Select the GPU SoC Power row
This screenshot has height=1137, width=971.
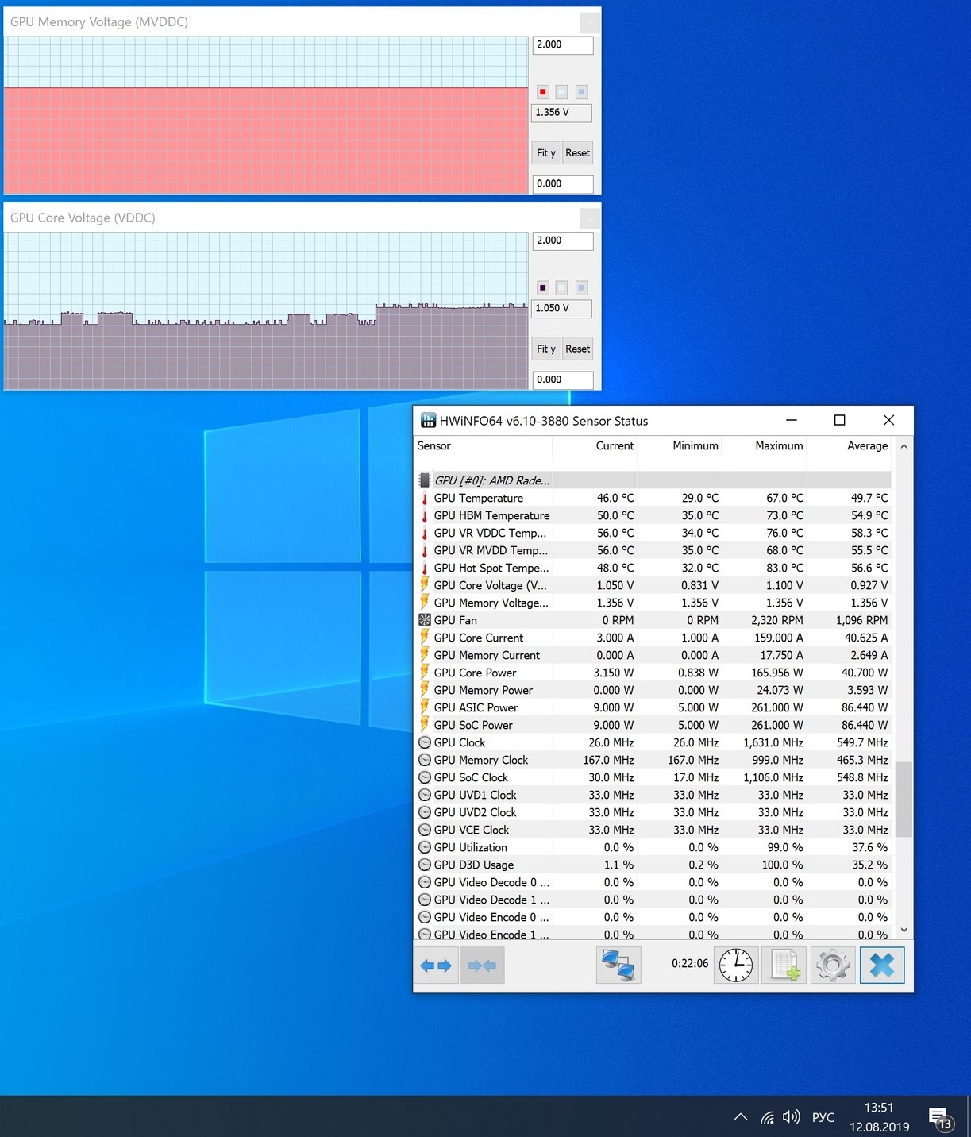pyautogui.click(x=653, y=726)
